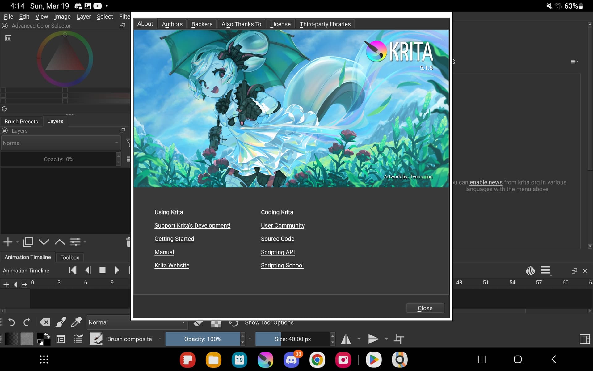Open the Layers blending mode Normal dropdown
Screen dimensions: 593x371
click(x=61, y=143)
